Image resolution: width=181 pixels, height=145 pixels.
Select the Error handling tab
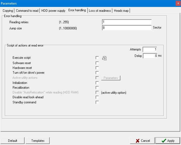77,10
